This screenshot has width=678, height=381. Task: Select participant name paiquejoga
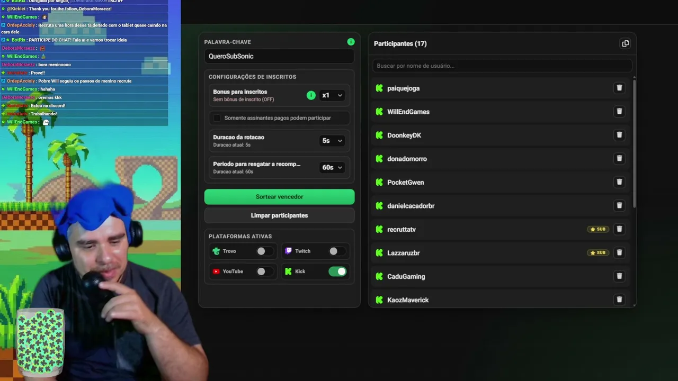pyautogui.click(x=403, y=88)
